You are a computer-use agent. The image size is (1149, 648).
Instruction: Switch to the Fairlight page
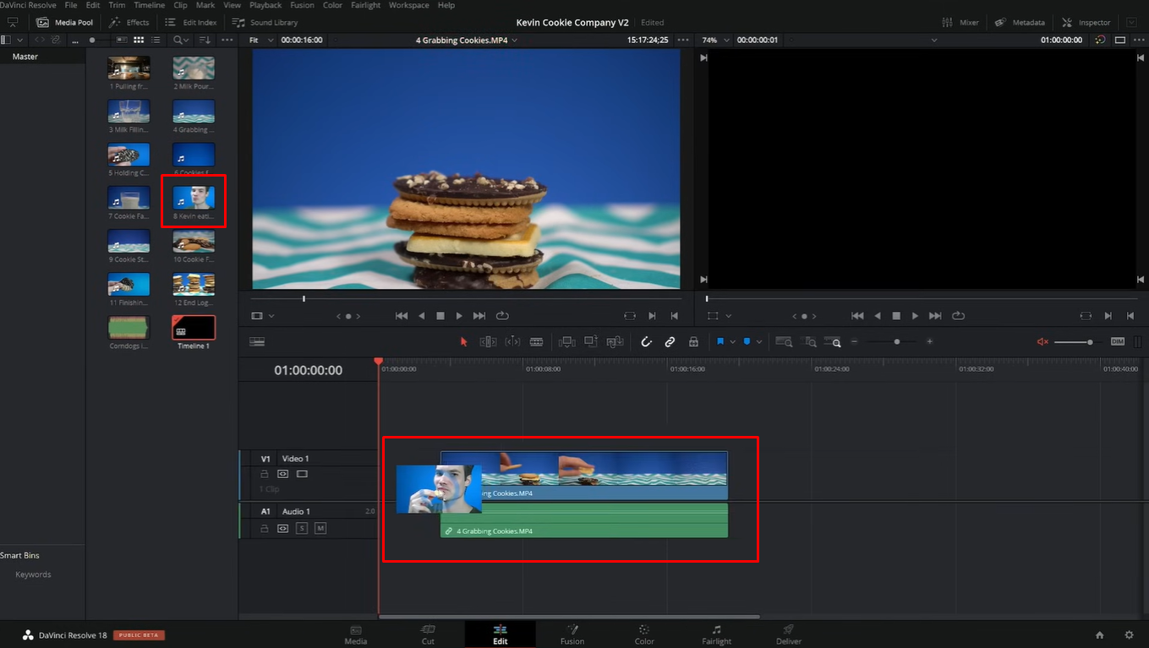point(716,636)
